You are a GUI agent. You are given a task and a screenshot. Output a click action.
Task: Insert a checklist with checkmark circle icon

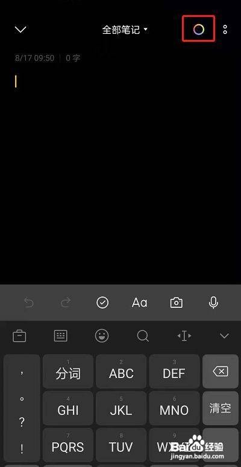coord(102,302)
